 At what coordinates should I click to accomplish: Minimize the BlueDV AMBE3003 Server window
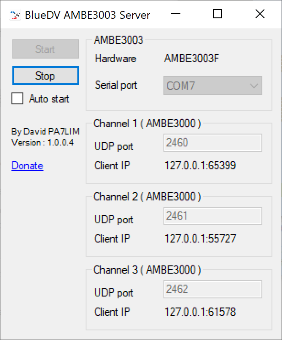pyautogui.click(x=176, y=14)
